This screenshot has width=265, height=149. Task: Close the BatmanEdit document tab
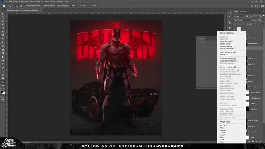[41, 10]
